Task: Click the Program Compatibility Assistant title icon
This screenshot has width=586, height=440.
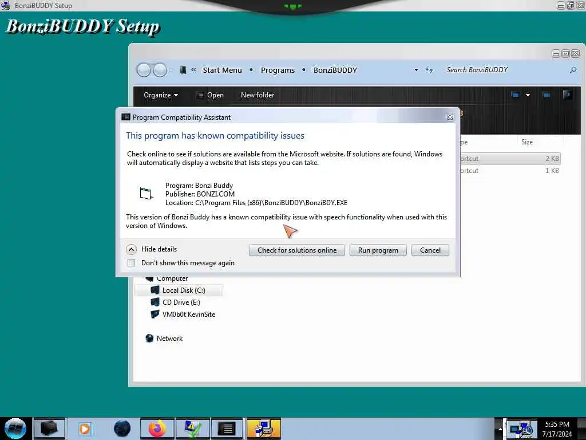Action: pyautogui.click(x=126, y=117)
